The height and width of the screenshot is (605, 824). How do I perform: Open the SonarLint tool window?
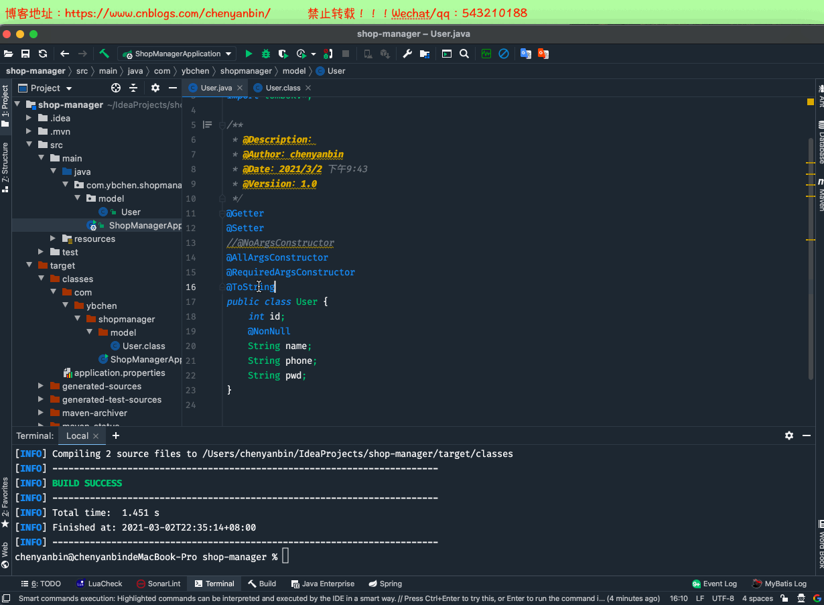pos(158,584)
